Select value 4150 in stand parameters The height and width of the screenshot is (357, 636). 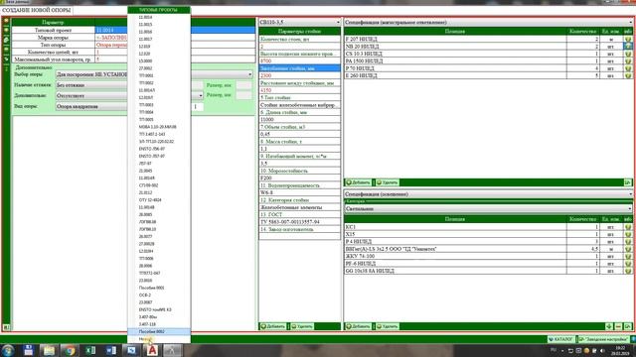pos(300,90)
